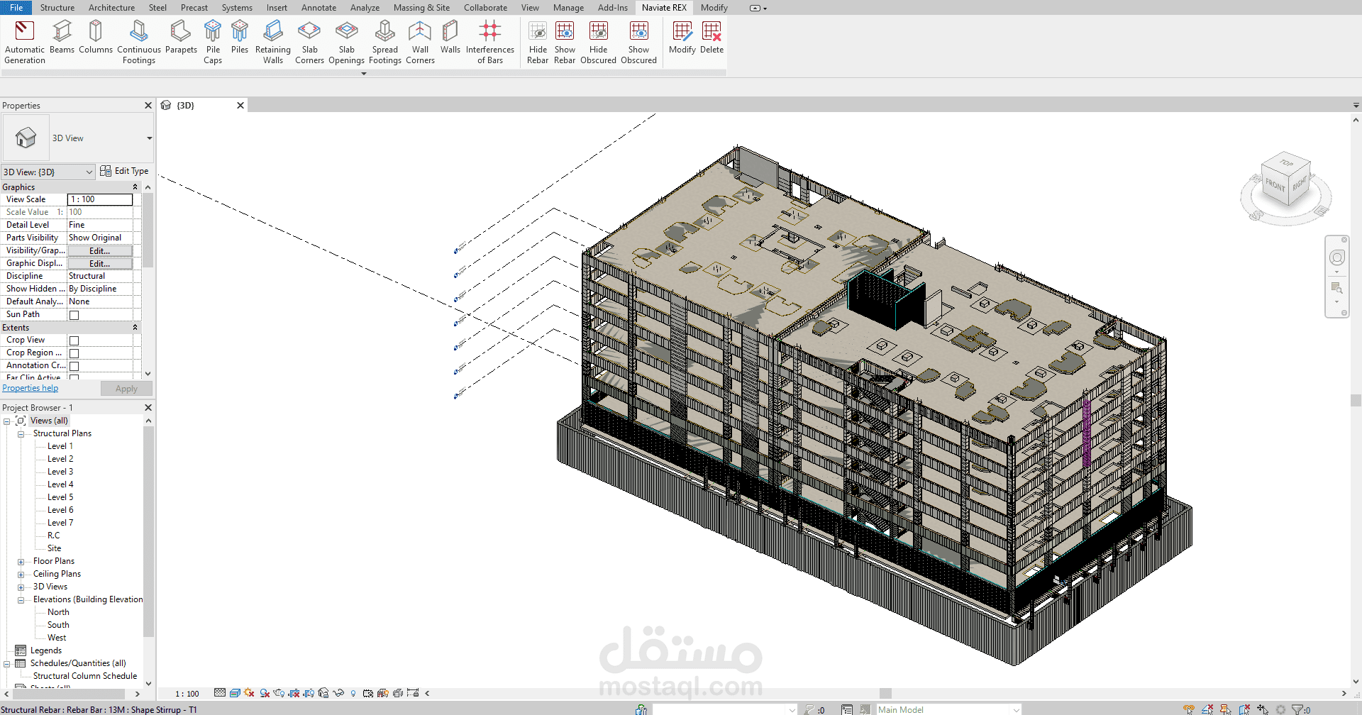Select the Beams tool in Naviate REX ribbon
The image size is (1362, 715).
[x=62, y=40]
